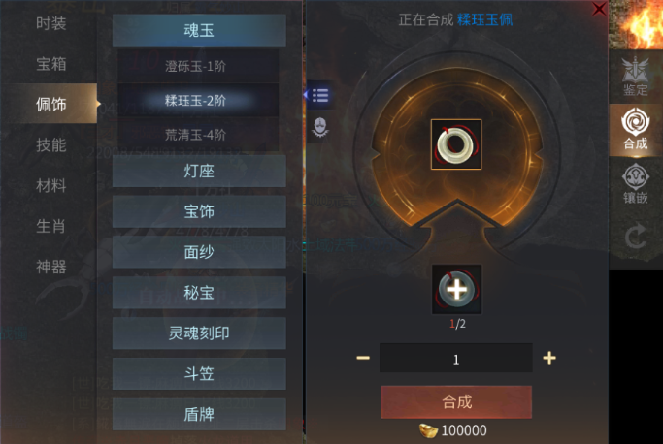Collapse the 魂玉 category
This screenshot has width=663, height=444.
pos(199,30)
